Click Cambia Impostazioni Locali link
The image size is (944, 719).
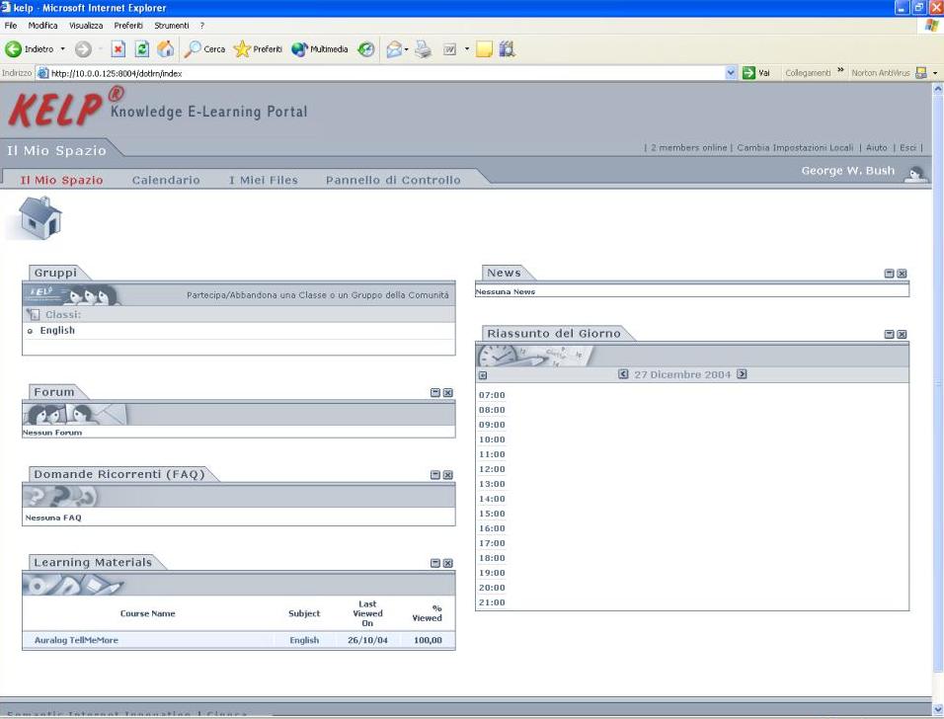tap(795, 148)
